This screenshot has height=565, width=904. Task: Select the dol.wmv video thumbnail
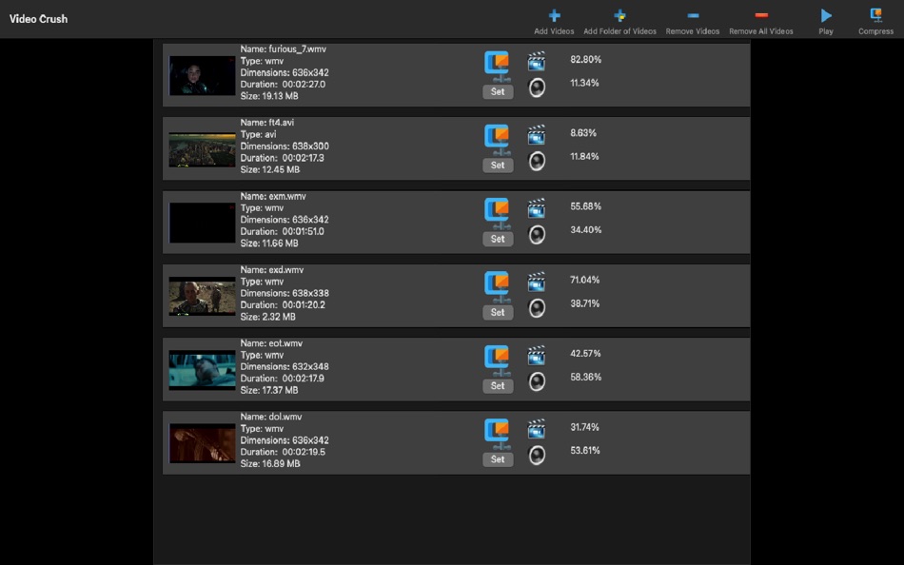pyautogui.click(x=202, y=443)
